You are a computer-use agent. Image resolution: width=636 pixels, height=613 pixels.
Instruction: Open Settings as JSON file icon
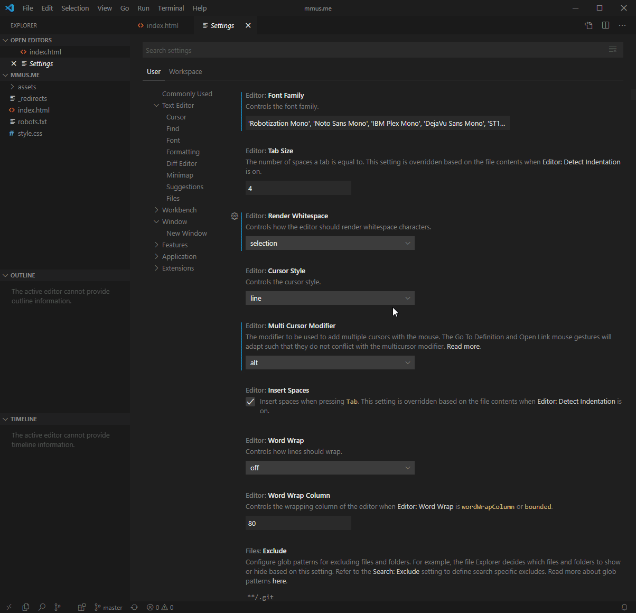[588, 25]
